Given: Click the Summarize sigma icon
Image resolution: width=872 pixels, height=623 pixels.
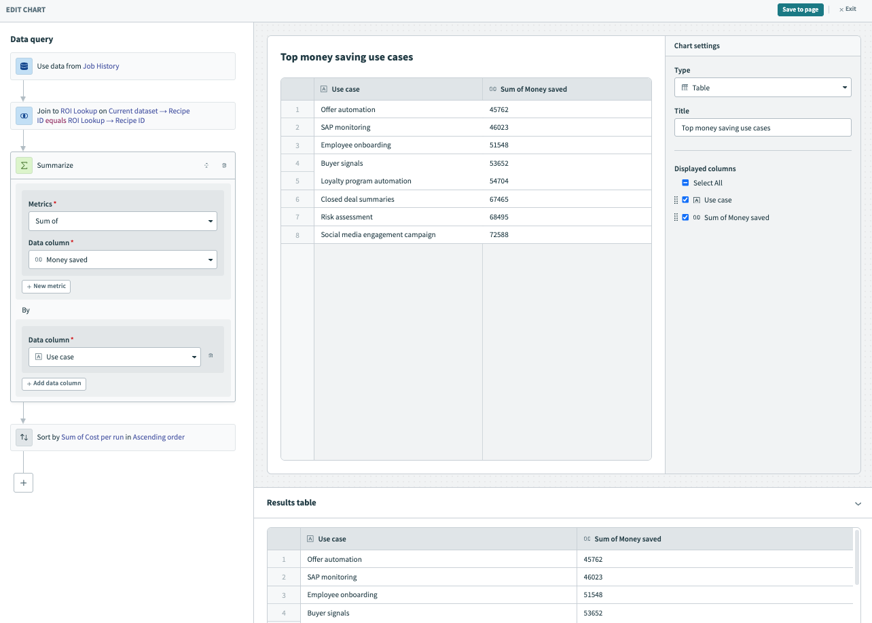Looking at the screenshot, I should 24,165.
